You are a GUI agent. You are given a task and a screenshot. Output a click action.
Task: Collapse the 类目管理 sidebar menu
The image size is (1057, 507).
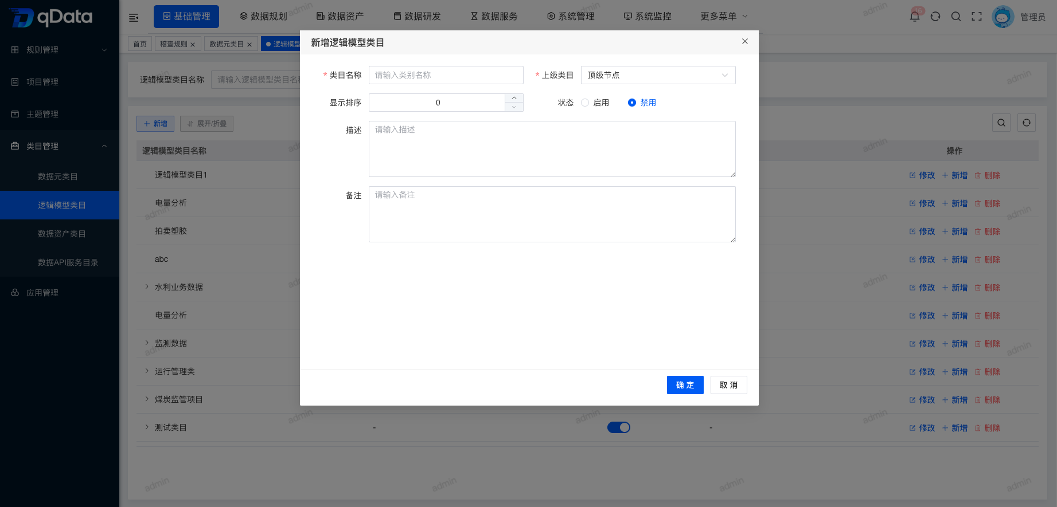pos(60,146)
